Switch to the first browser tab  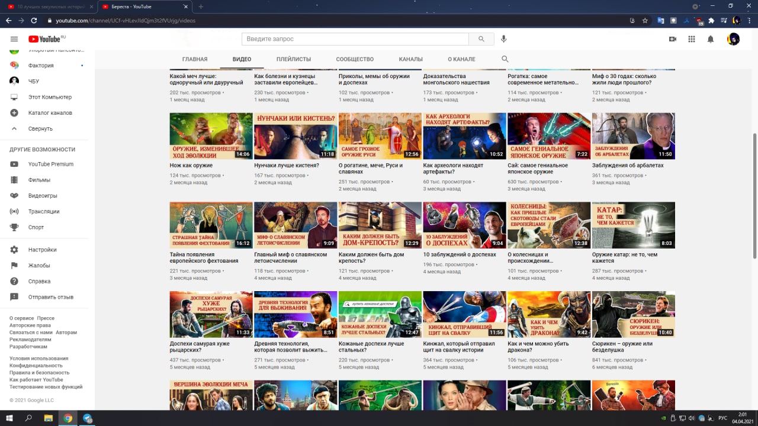click(x=49, y=7)
